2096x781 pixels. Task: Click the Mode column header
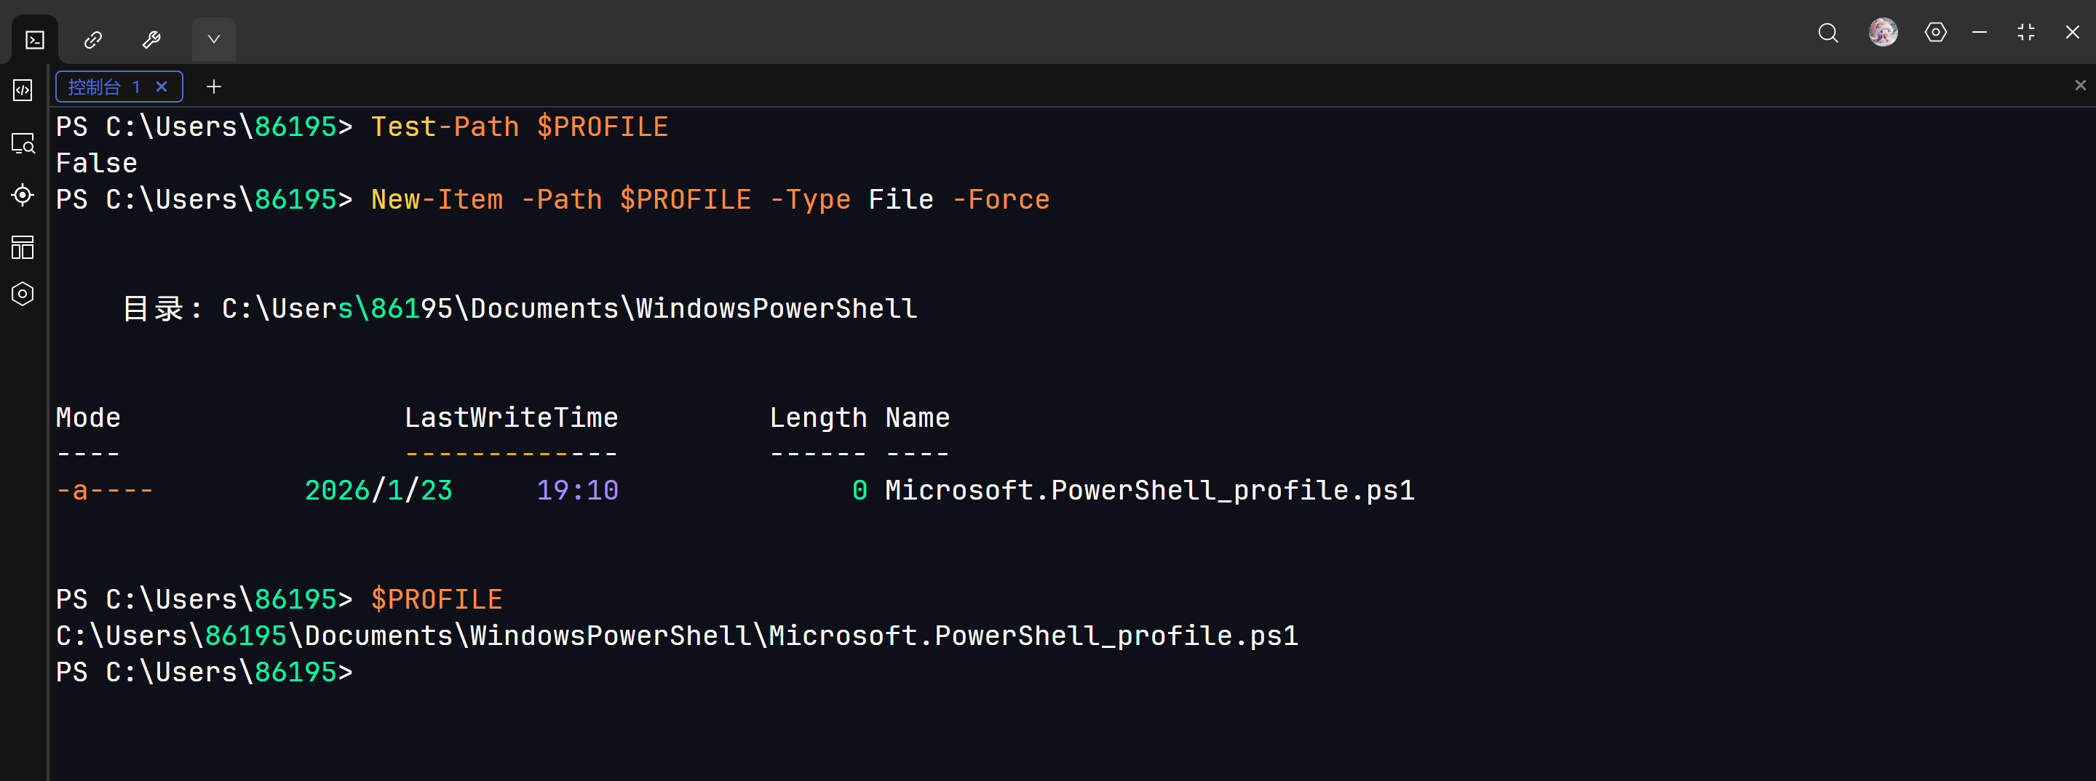(89, 417)
